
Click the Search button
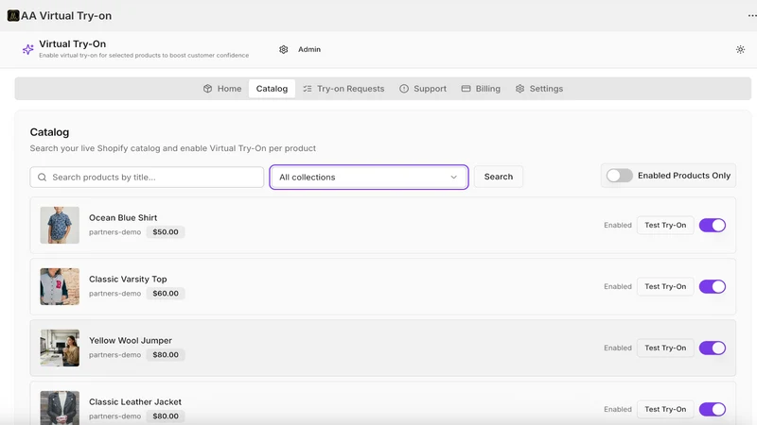499,177
